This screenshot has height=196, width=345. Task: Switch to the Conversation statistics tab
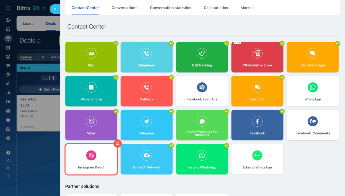pos(171,8)
